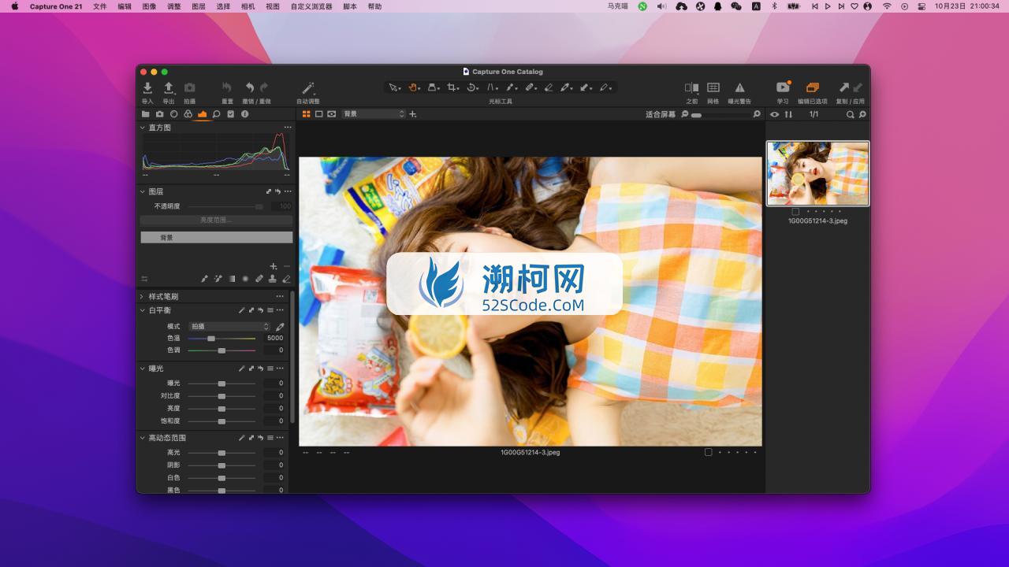Collapse the 白平衡 panel
The height and width of the screenshot is (567, 1009).
(x=143, y=310)
